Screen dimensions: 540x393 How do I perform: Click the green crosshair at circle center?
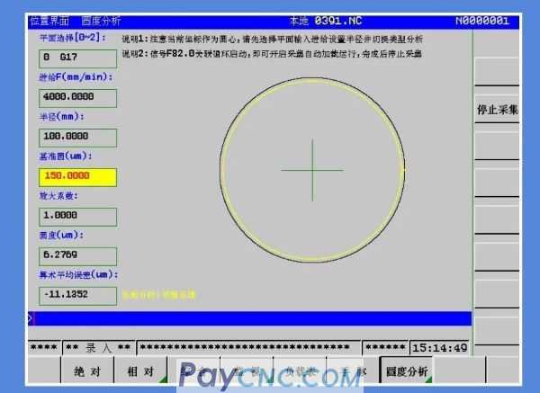tap(312, 170)
